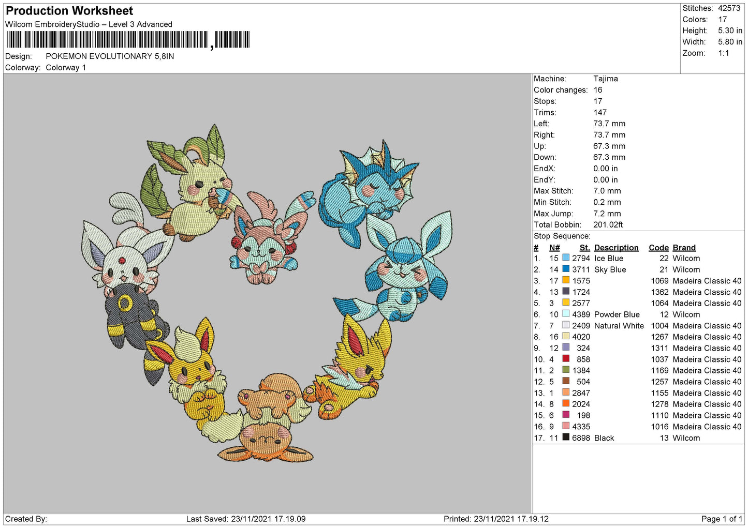
Task: Pick the Black swatch in stop 17
Action: 566,438
